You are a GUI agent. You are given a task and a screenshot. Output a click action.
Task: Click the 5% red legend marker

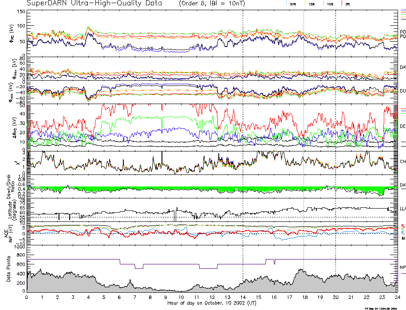[347, 4]
